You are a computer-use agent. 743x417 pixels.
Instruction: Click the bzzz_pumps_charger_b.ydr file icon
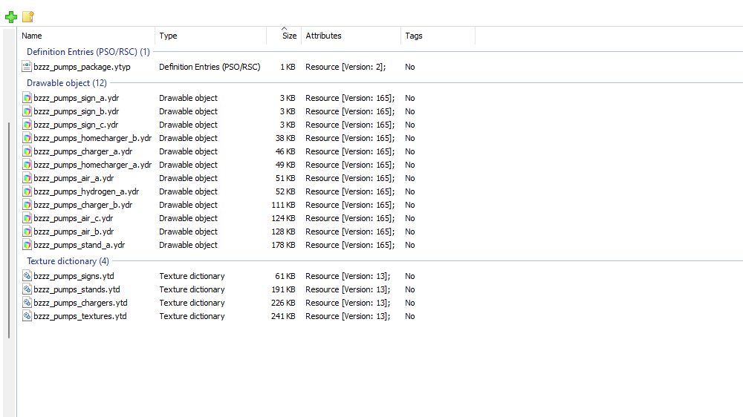coord(27,205)
